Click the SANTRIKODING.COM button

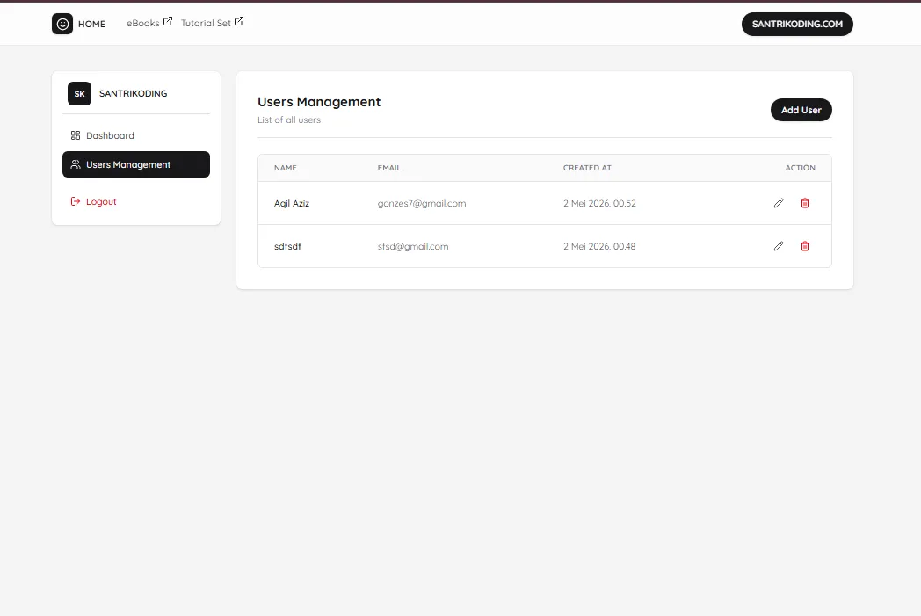[x=797, y=24]
